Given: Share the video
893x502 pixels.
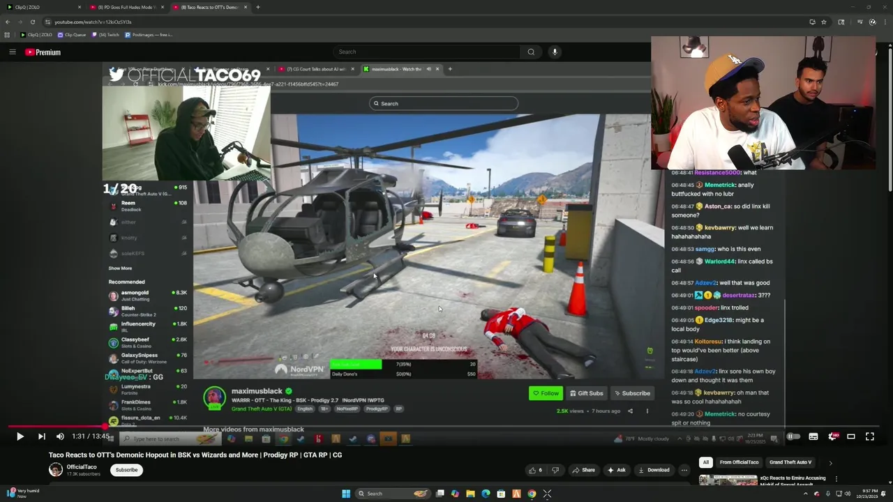Looking at the screenshot, I should [585, 470].
